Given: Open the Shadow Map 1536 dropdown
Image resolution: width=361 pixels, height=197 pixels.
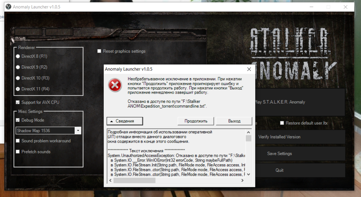Looking at the screenshot, I should point(78,131).
